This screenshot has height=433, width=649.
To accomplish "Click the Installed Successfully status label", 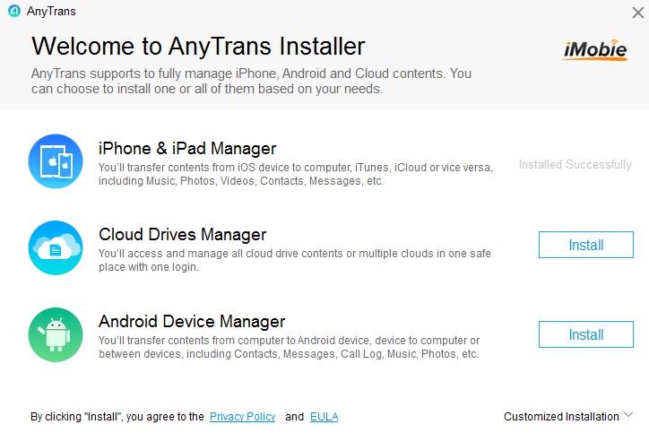I will coord(575,164).
